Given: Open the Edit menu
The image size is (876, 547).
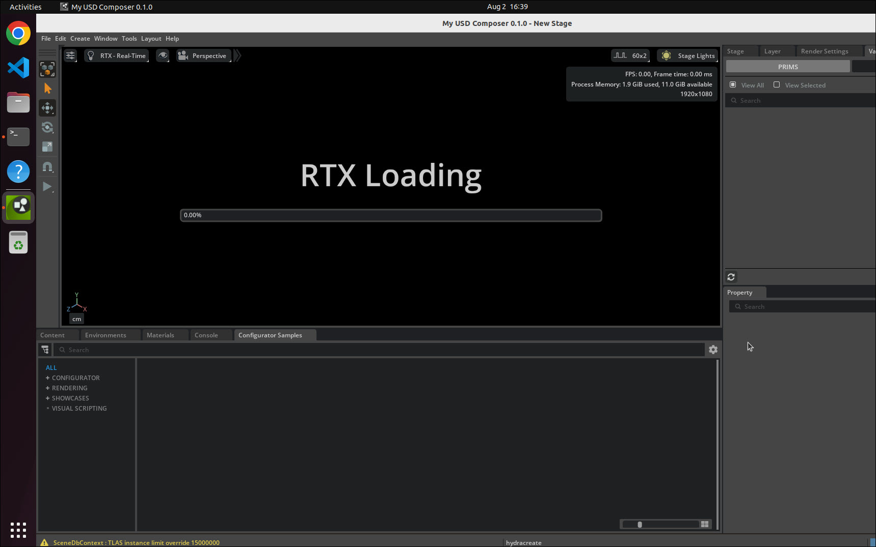Looking at the screenshot, I should click(61, 39).
